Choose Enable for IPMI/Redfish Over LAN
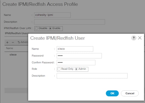This screenshot has height=103, width=145. coord(50,28)
